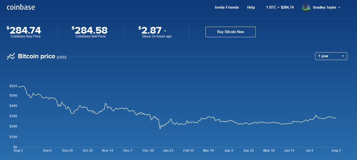The height and width of the screenshot is (160, 357).
Task: Click the Feb 15 date label
Action: [x=188, y=151]
